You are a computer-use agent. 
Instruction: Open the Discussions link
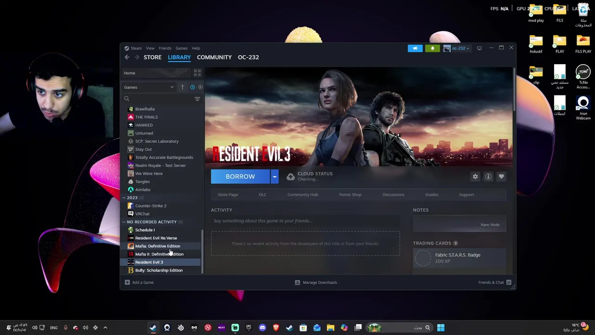[393, 194]
